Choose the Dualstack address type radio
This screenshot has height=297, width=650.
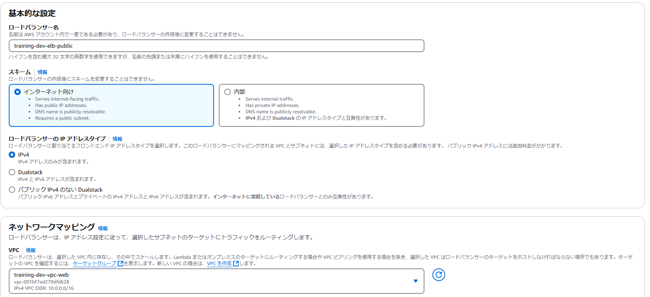point(12,172)
